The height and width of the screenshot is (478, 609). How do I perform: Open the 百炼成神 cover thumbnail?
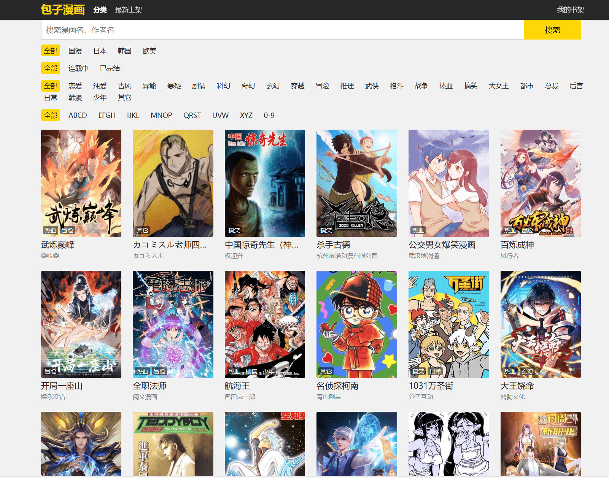coord(541,183)
